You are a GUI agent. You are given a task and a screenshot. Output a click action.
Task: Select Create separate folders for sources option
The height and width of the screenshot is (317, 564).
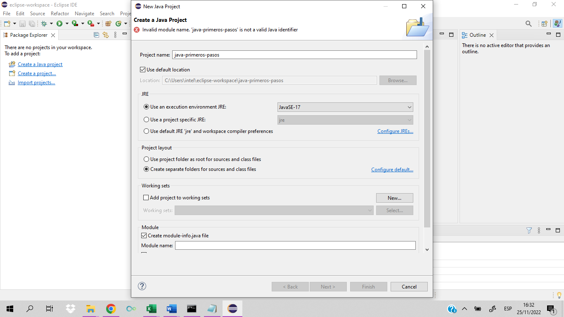(x=146, y=169)
